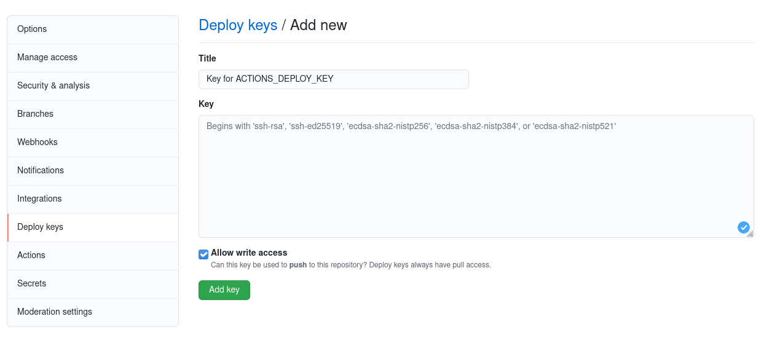Click the Deploy keys breadcrumb link
764x343 pixels.
click(x=238, y=25)
